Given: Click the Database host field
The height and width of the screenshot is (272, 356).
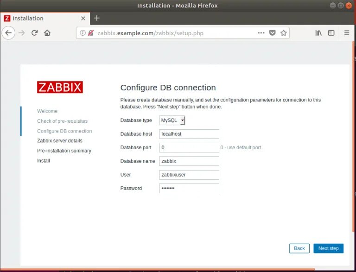Looking at the screenshot, I should (x=189, y=134).
